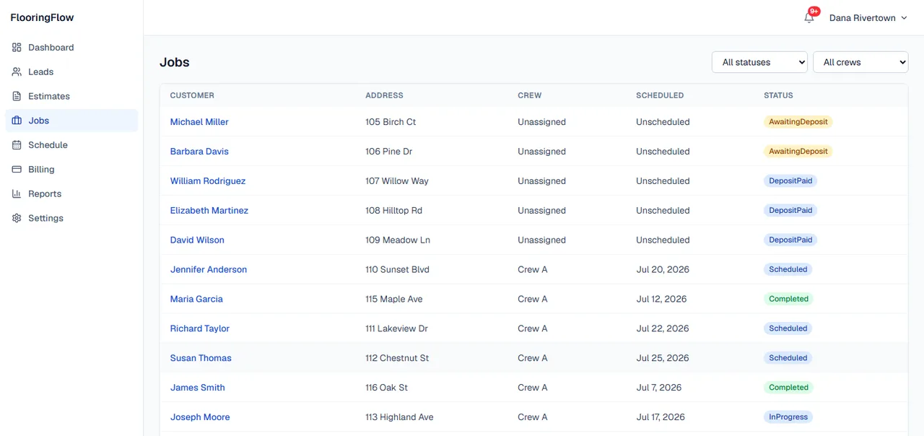
Task: Open Barbara Davis job link
Action: coord(199,152)
